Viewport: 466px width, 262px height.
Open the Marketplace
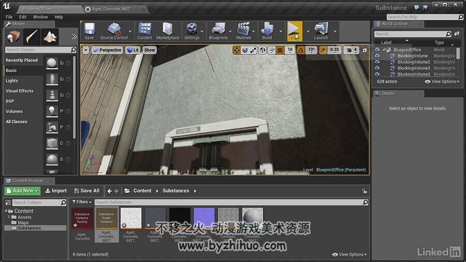point(168,31)
